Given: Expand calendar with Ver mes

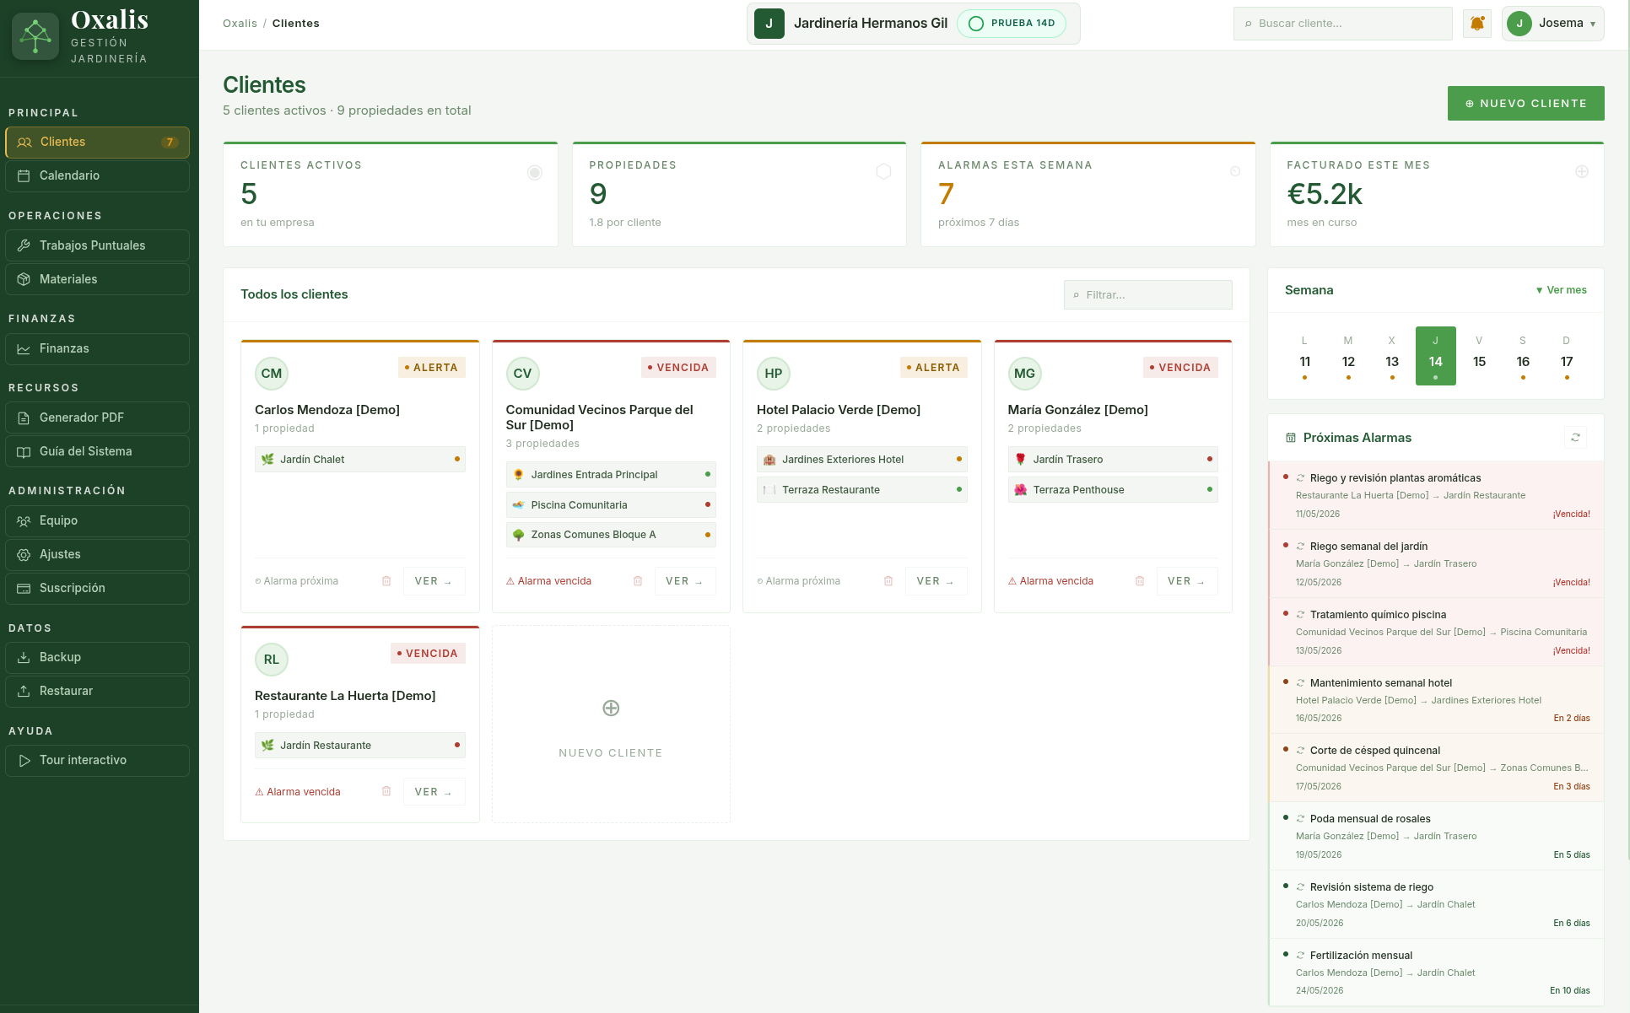Looking at the screenshot, I should tap(1562, 290).
